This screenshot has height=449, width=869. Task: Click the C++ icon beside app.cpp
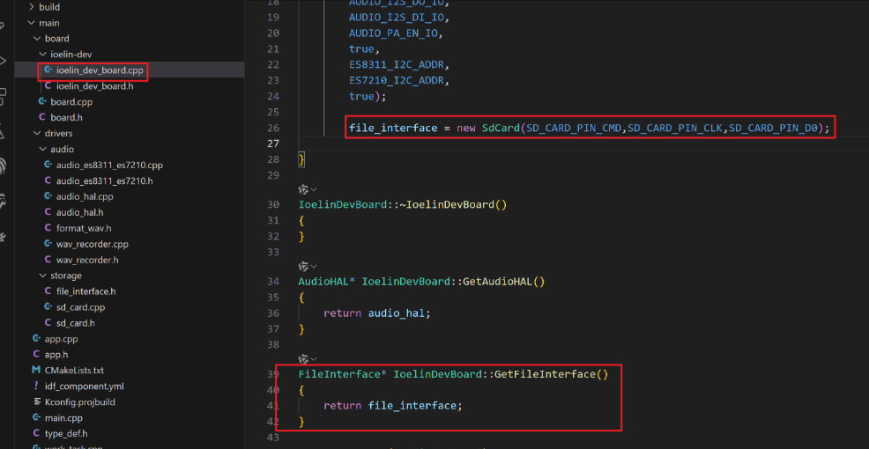coord(36,339)
